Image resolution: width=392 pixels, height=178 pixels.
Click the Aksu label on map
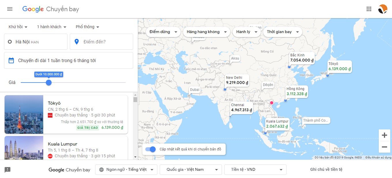235,58
